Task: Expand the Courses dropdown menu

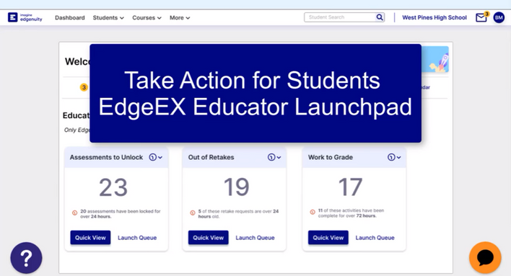Action: click(x=147, y=17)
